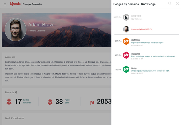Image resolution: width=181 pixels, height=125 pixels.
Task: Open the Kudos Received link
Action: coord(27,101)
